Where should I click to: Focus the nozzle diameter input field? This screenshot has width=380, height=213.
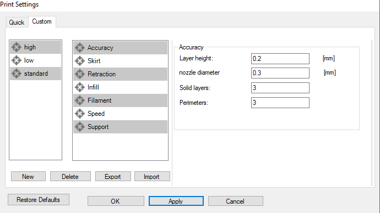pos(280,73)
